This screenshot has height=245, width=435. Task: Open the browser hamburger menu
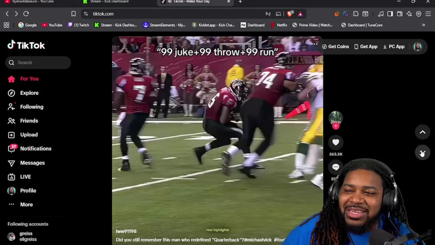[428, 14]
